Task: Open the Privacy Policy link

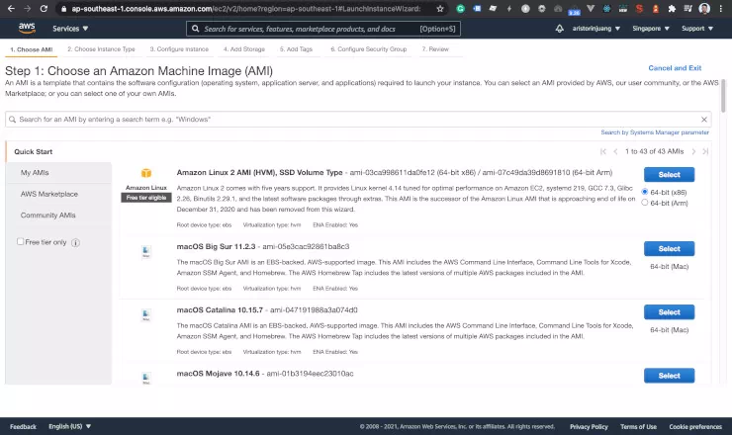Action: [589, 427]
